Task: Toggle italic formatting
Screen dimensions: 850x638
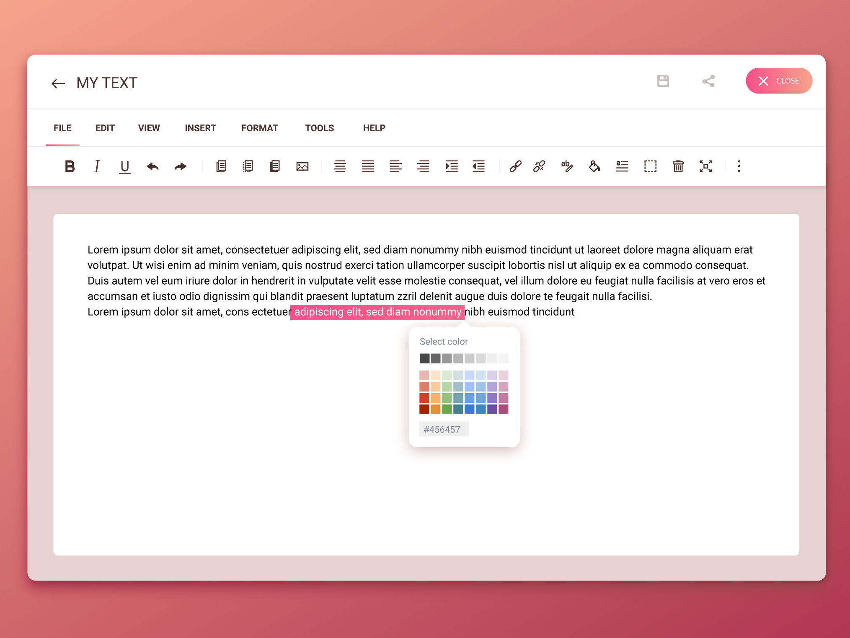Action: click(97, 166)
